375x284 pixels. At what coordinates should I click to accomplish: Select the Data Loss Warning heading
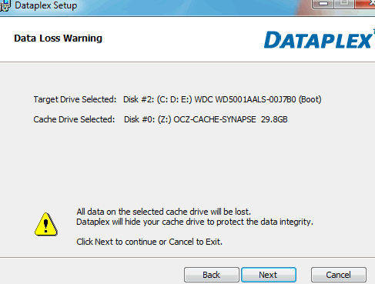tap(58, 38)
